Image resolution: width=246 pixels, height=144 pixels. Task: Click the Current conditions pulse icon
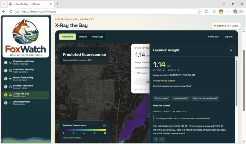coord(10,63)
